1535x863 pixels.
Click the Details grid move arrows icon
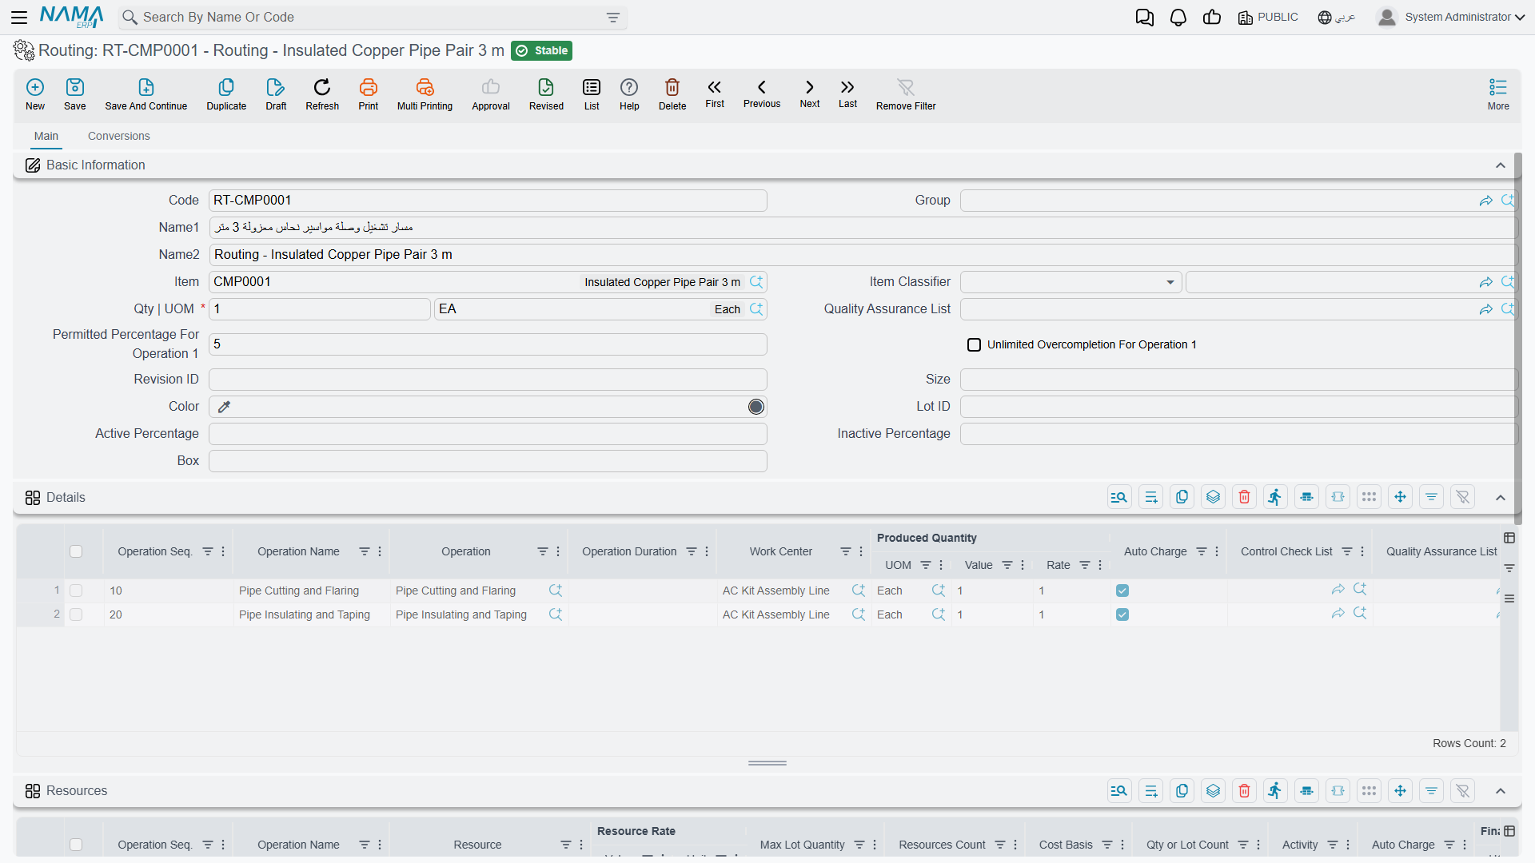point(1400,497)
